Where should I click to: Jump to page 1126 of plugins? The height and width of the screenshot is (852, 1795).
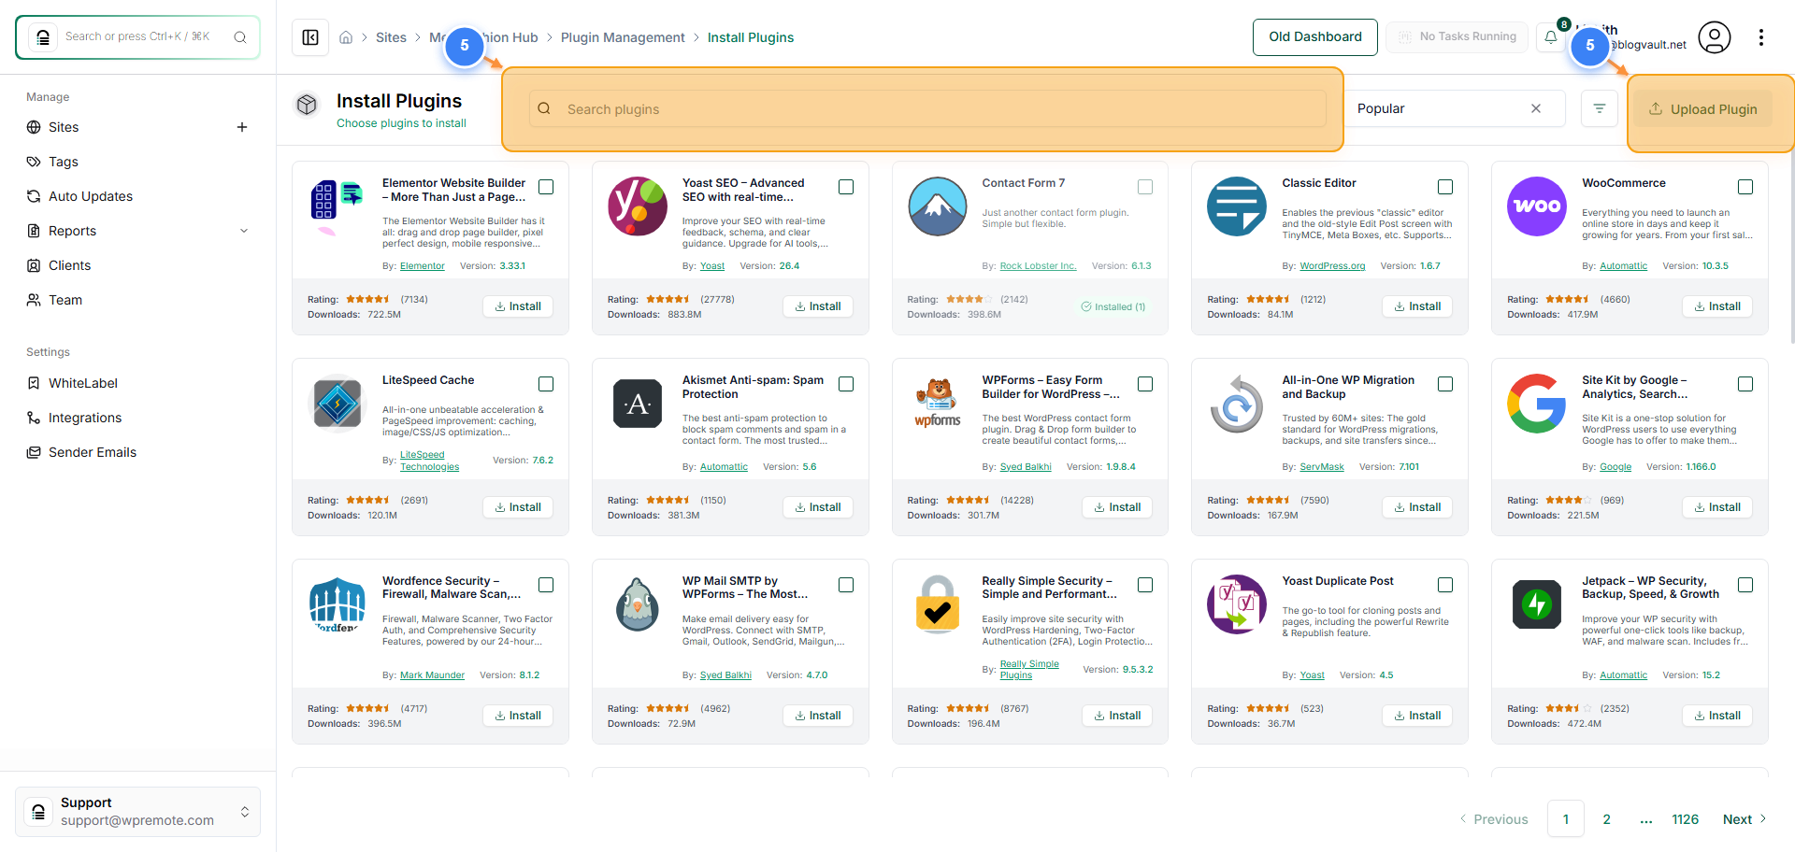(x=1685, y=819)
